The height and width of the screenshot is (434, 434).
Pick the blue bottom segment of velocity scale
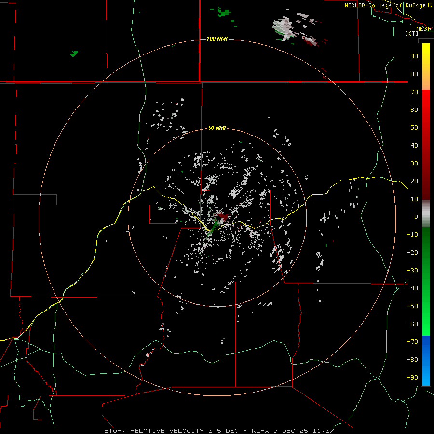[x=426, y=361]
